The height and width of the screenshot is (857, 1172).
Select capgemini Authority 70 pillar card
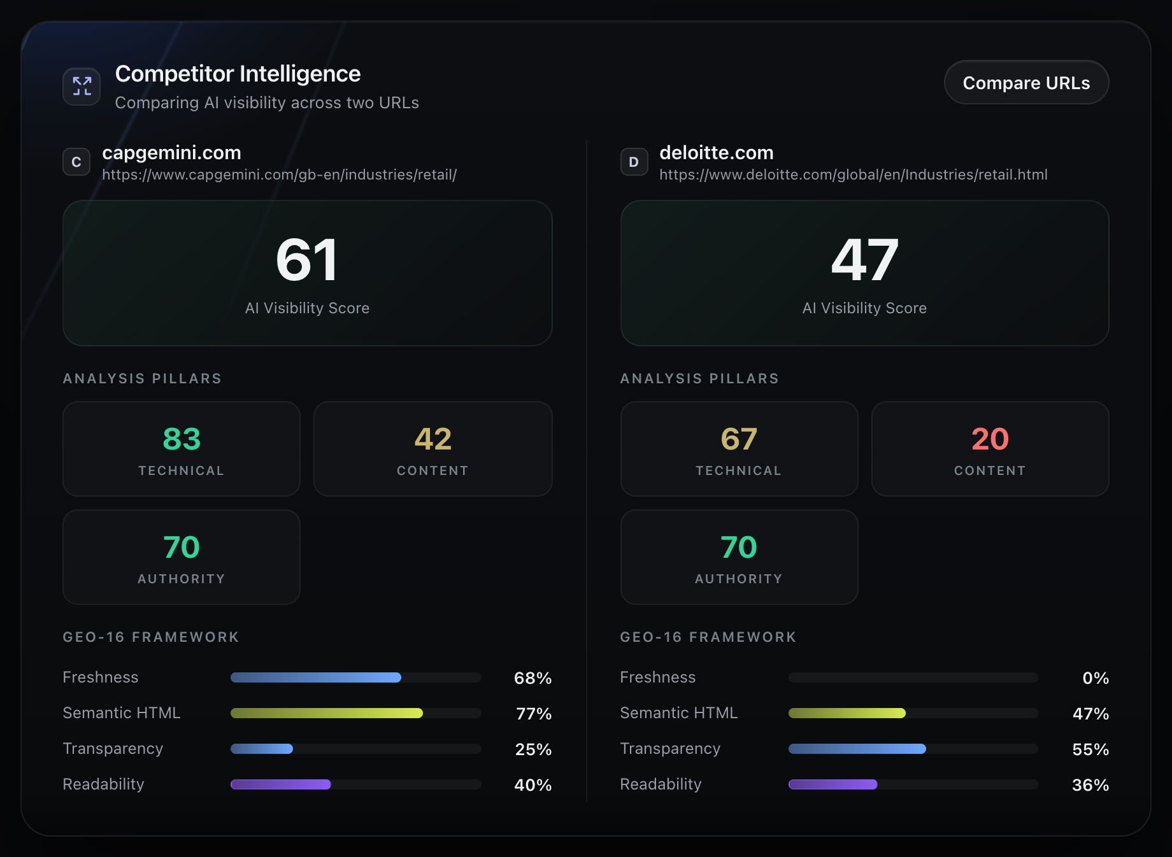(182, 557)
